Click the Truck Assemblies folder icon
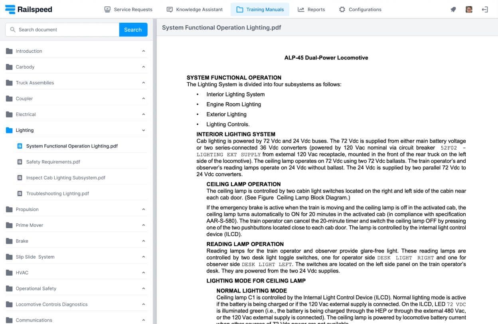Viewport: 498px width, 324px height. pos(9,83)
